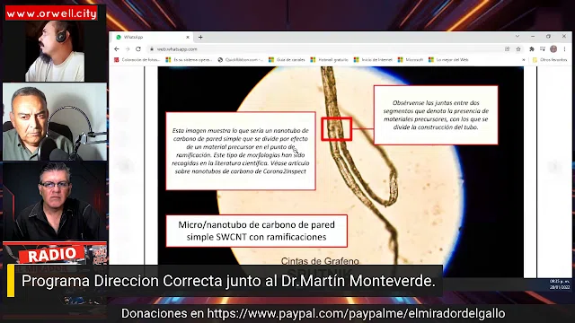This screenshot has height=323, width=575.
Task: Open the Extensions puzzle icon
Action: click(x=532, y=49)
